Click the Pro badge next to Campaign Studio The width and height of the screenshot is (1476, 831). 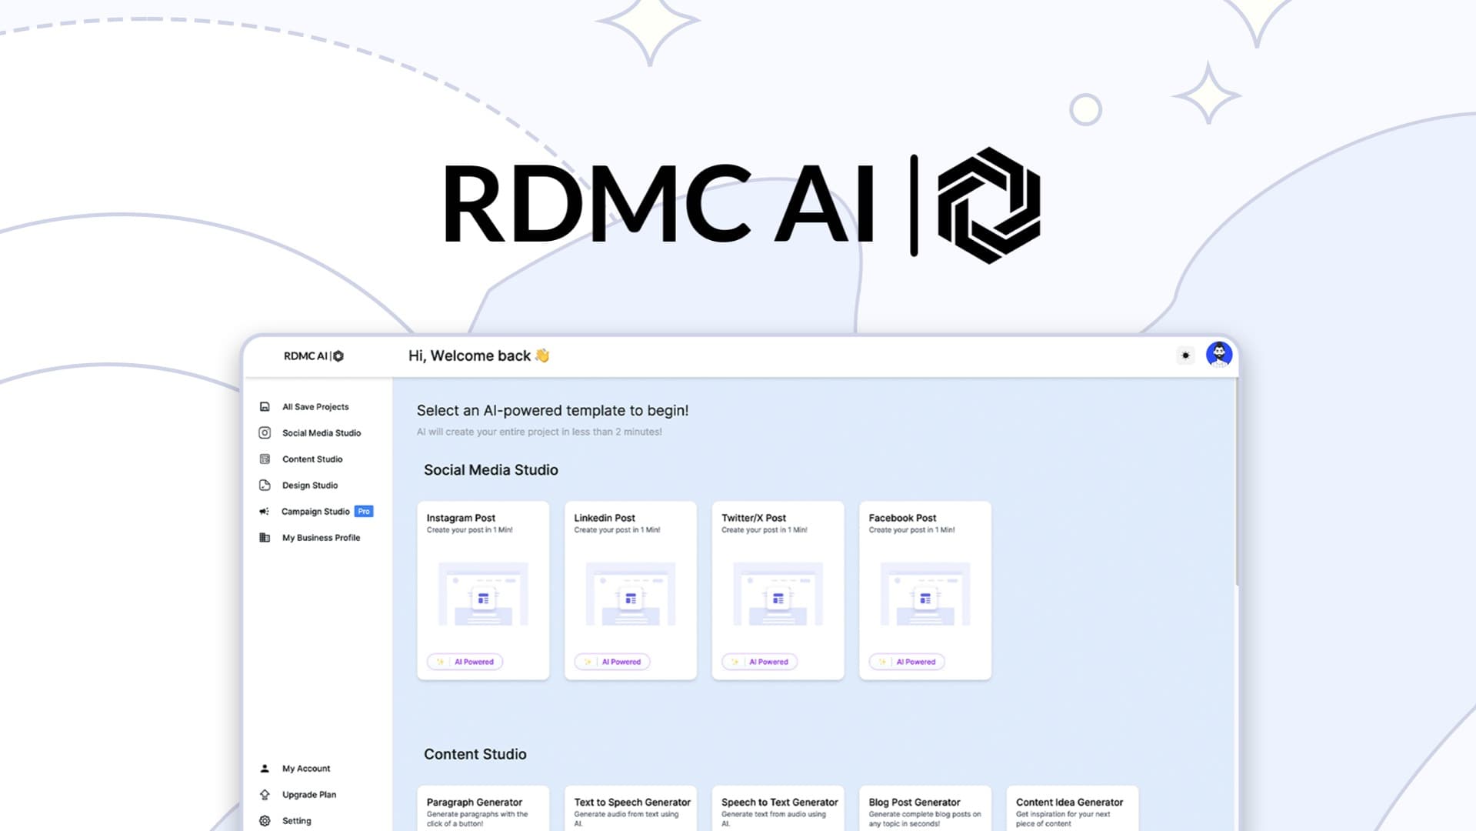pos(363,511)
